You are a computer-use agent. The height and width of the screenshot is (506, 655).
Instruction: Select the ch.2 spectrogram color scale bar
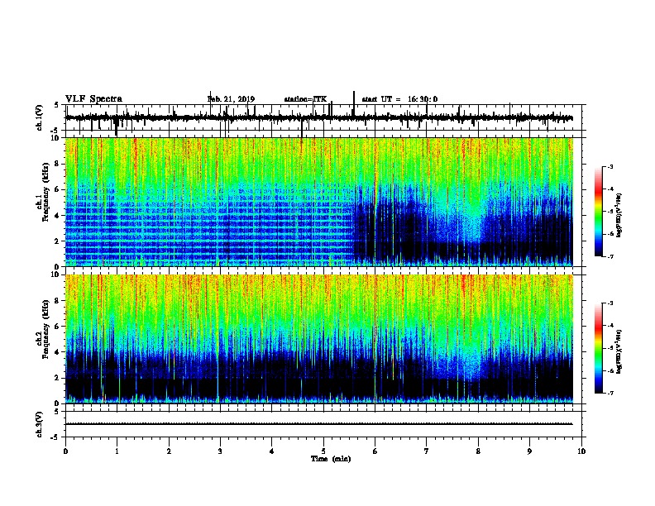click(x=598, y=348)
